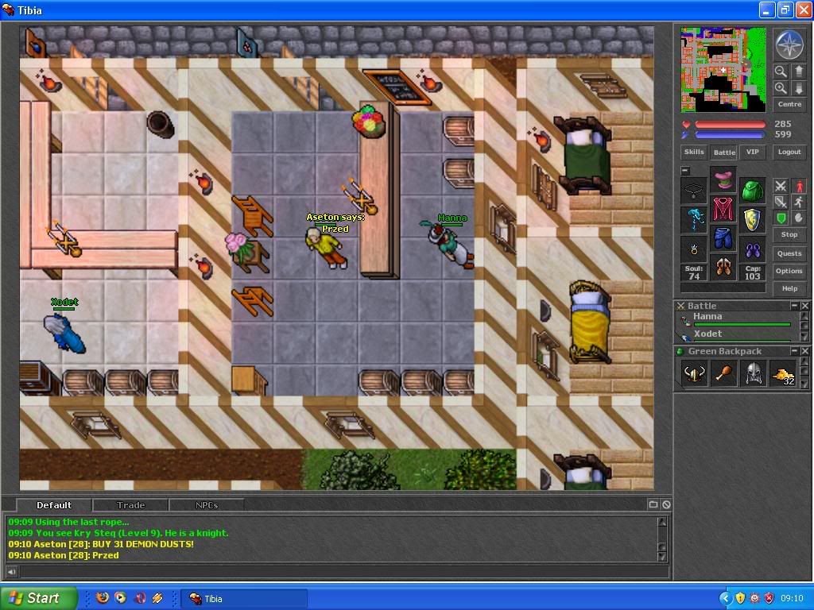
Task: Click the red health bar
Action: tap(730, 125)
